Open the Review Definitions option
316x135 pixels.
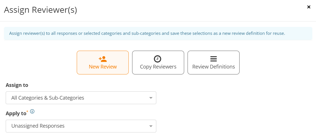click(x=213, y=62)
